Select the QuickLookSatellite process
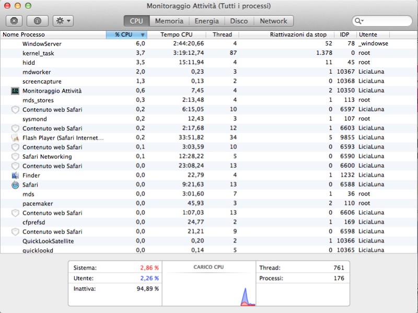Viewport: 418px width, 313px height. click(208, 241)
